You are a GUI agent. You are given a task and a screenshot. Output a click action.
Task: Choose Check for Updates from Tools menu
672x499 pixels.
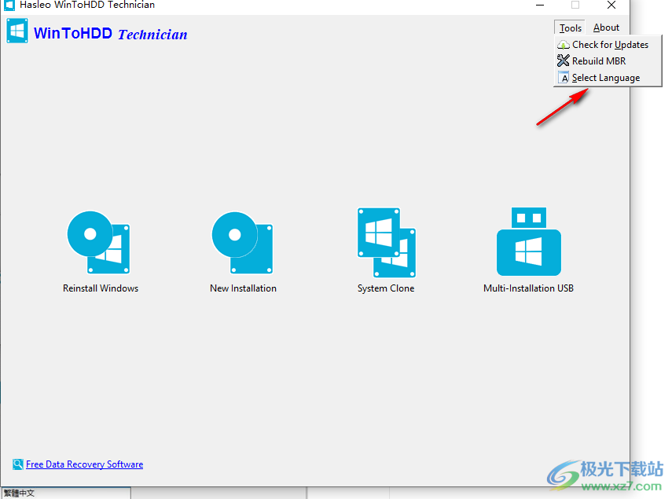[608, 45]
